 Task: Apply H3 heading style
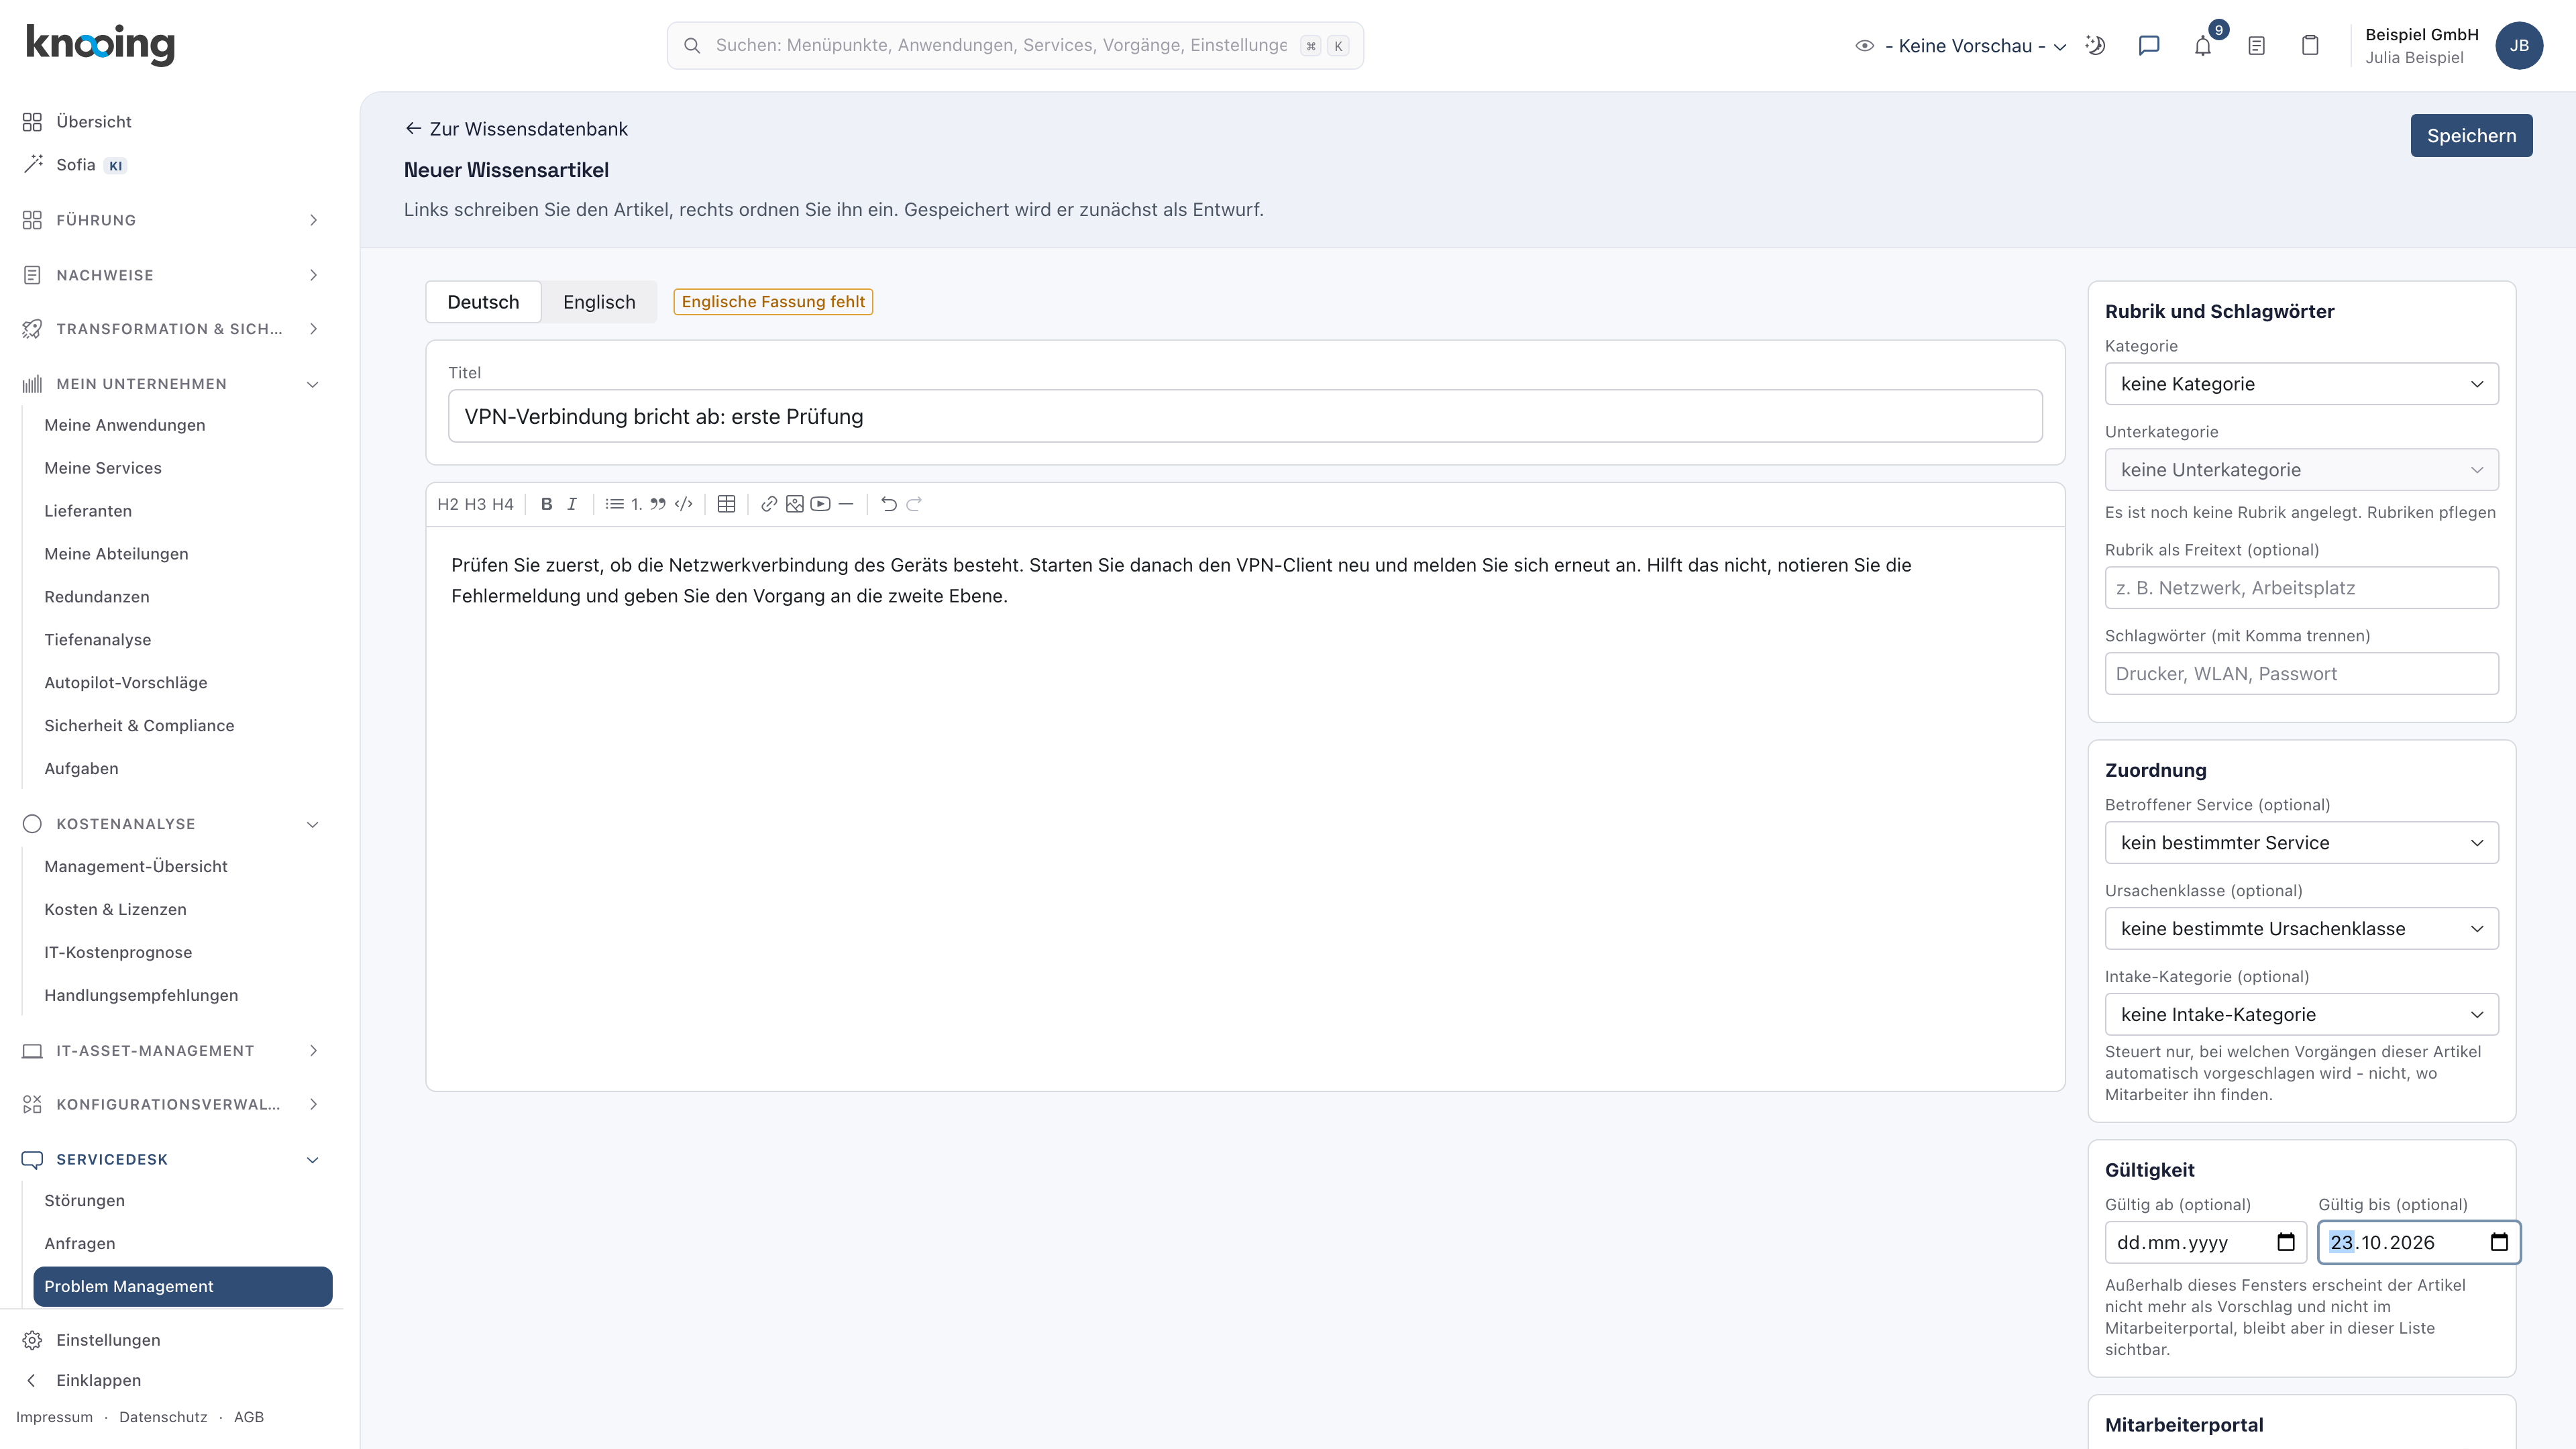point(475,504)
